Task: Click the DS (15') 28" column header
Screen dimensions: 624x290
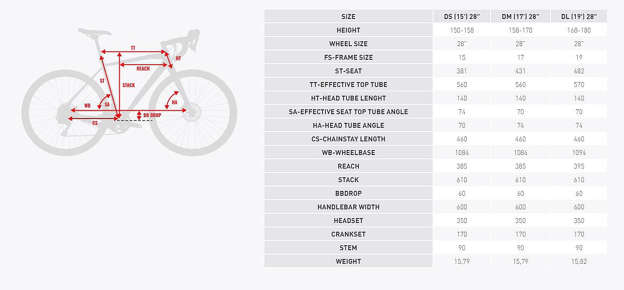Action: click(462, 17)
